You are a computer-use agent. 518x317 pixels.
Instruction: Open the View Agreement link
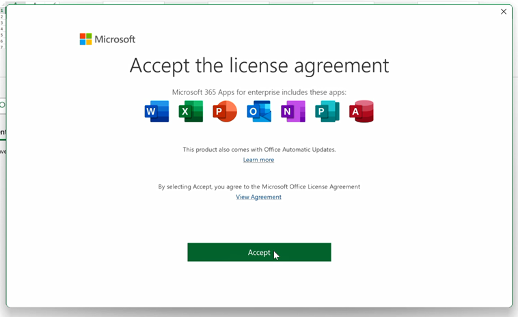pyautogui.click(x=259, y=197)
